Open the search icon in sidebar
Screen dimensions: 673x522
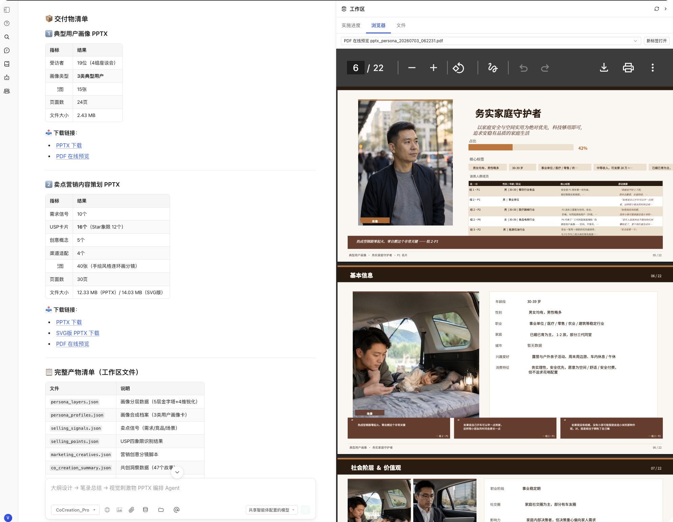[7, 37]
